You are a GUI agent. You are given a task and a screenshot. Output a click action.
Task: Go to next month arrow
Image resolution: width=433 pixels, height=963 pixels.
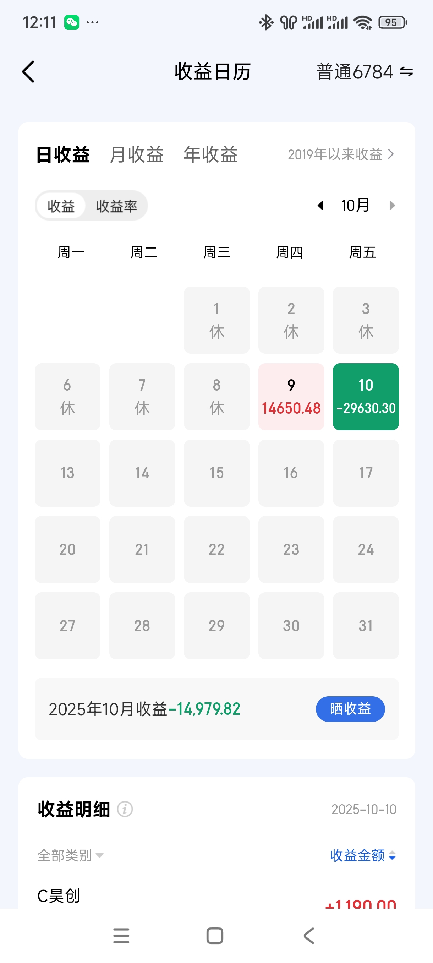(x=392, y=205)
